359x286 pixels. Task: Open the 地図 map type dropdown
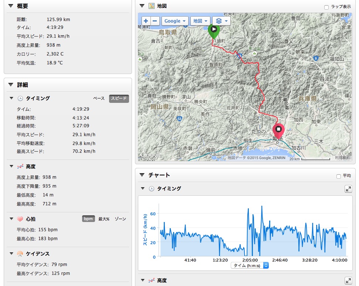[x=200, y=21]
